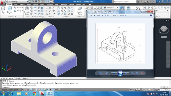Toggle Ortho Mode in status bar
The height and width of the screenshot is (96, 171).
click(31, 90)
